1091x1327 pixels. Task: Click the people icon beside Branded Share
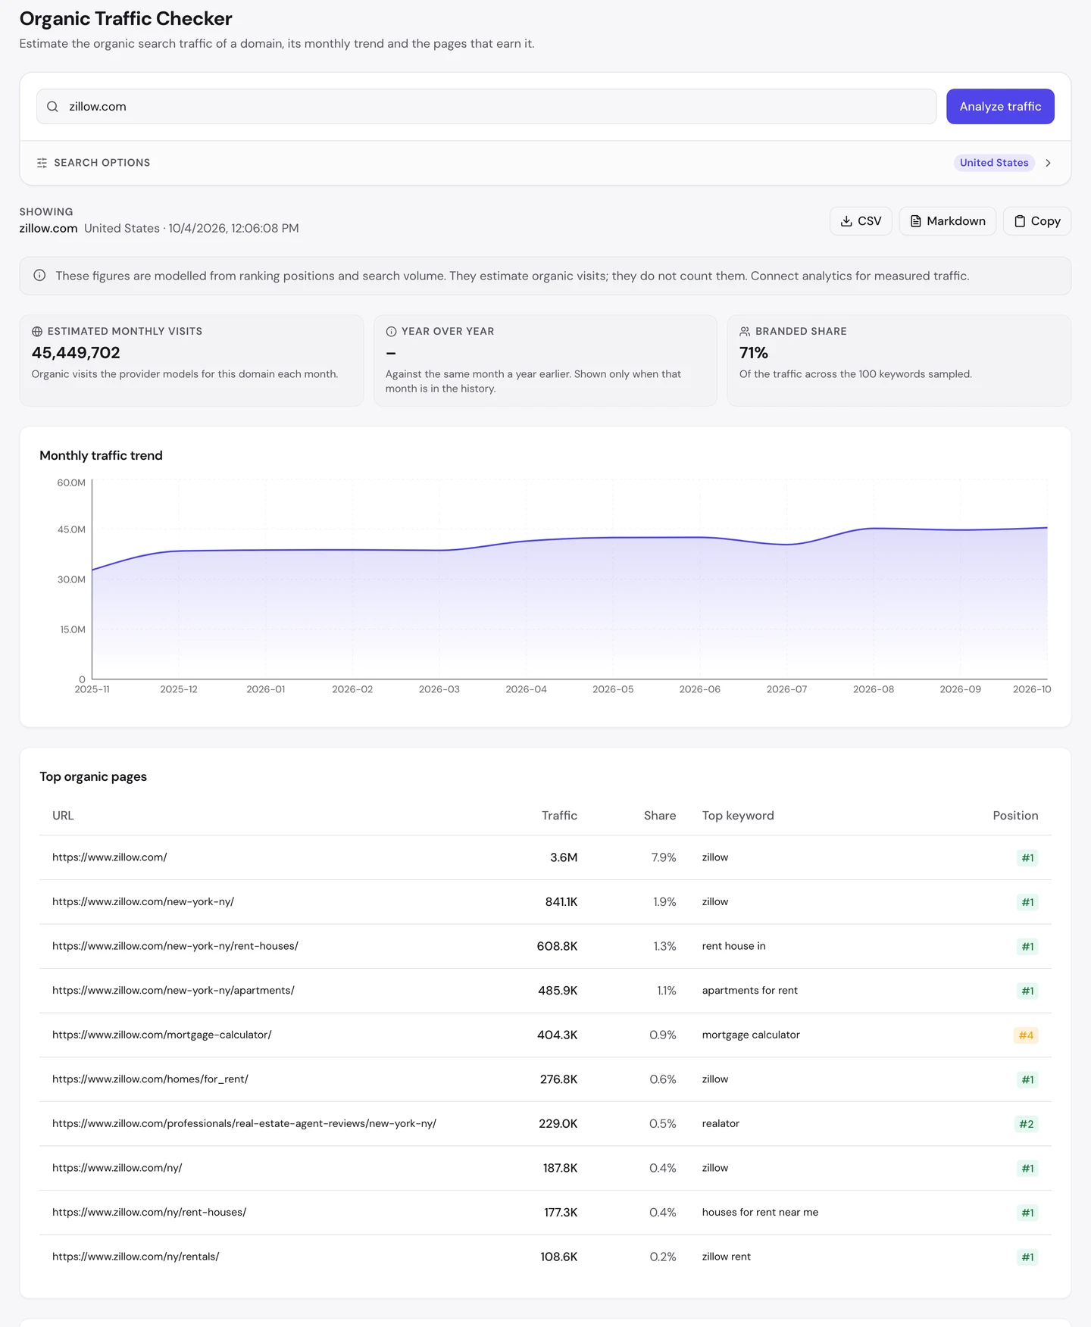click(745, 332)
